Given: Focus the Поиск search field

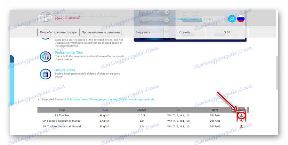Looking at the screenshot, I should [214, 19].
